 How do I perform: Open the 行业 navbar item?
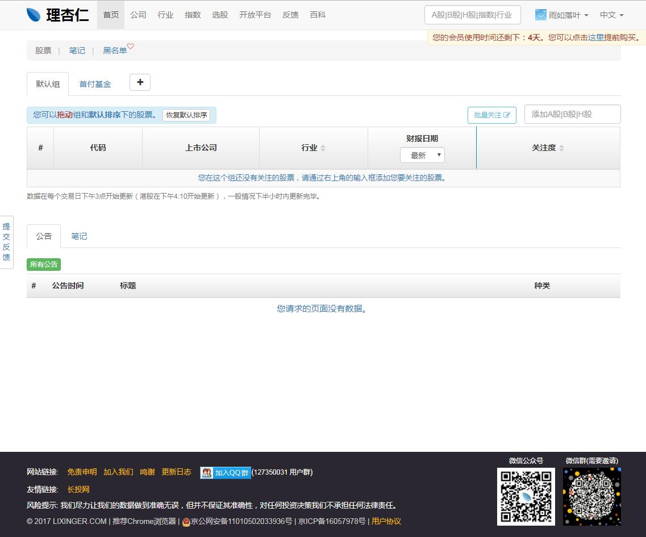coord(165,15)
